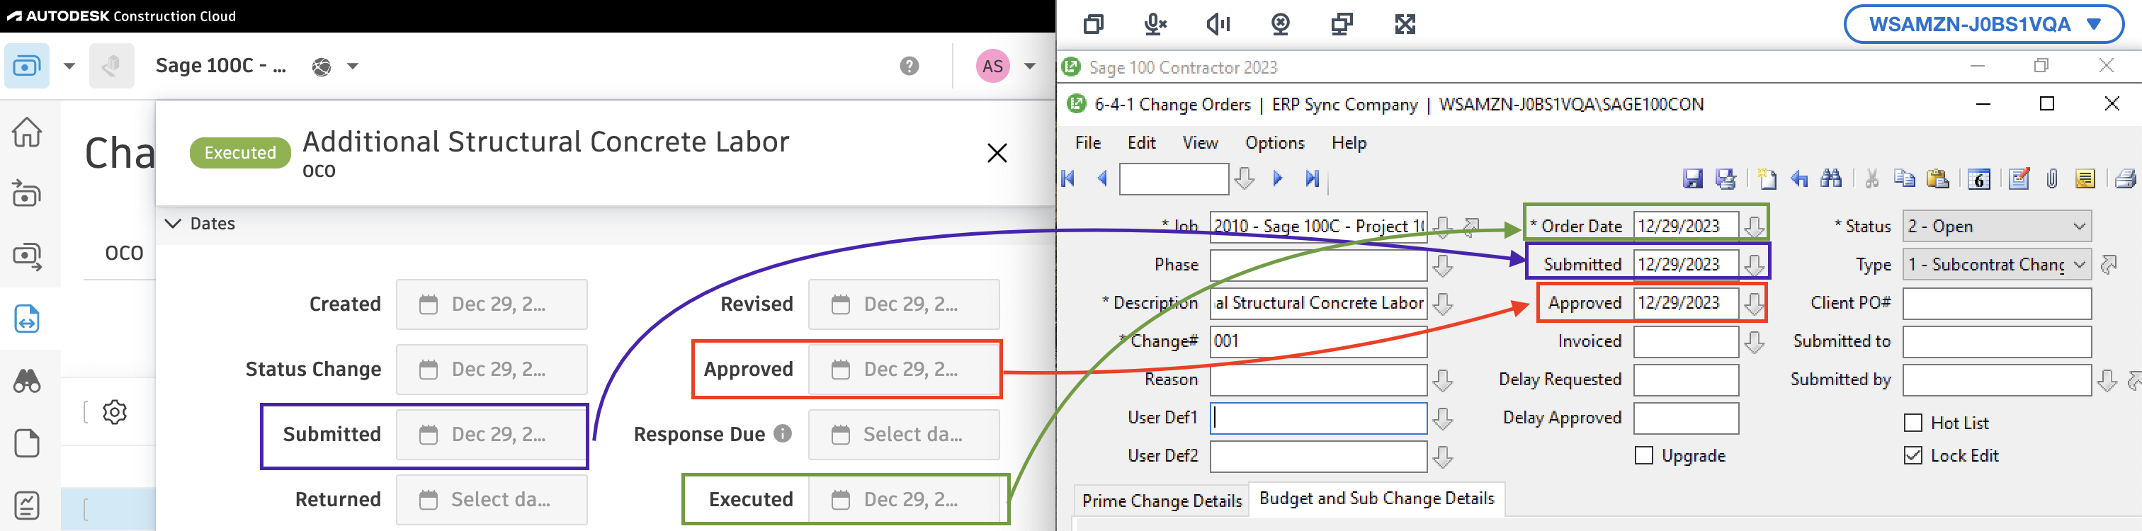Image resolution: width=2142 pixels, height=531 pixels.
Task: Save the change order record
Action: (1692, 178)
